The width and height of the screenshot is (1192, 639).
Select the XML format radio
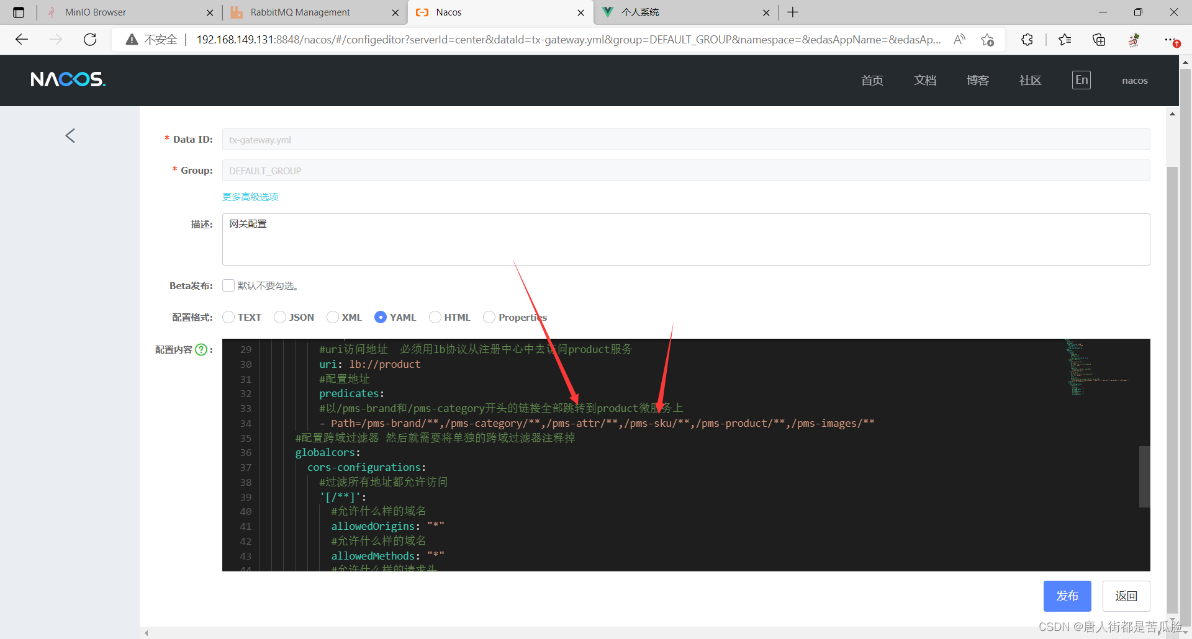pyautogui.click(x=333, y=317)
